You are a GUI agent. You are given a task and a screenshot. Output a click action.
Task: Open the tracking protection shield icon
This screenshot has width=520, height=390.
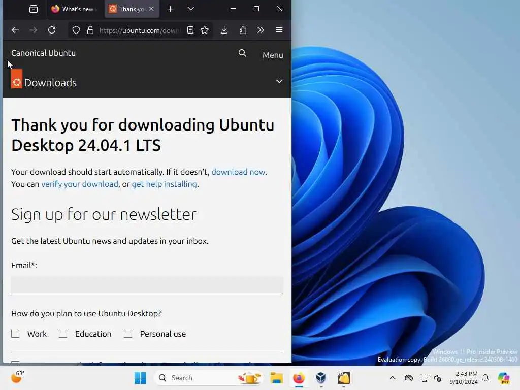pos(76,30)
